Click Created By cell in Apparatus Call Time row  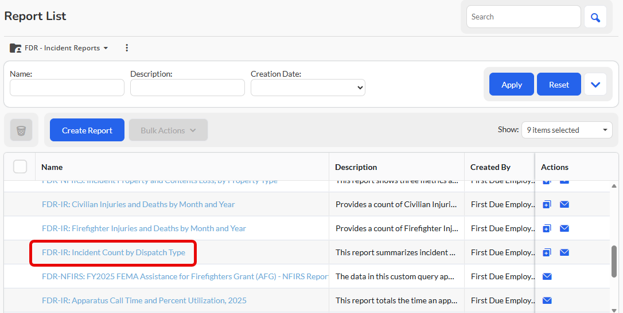tap(503, 300)
